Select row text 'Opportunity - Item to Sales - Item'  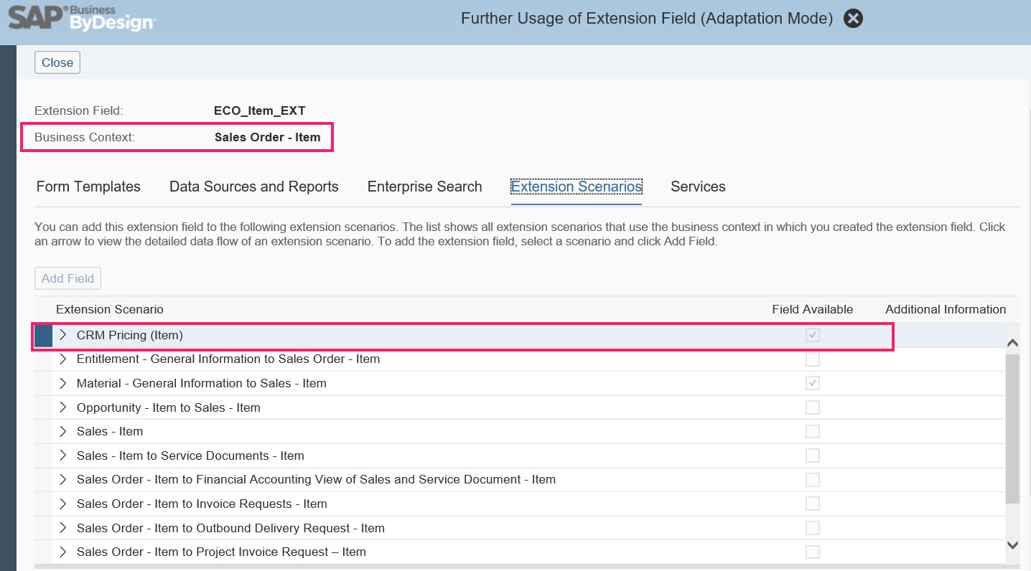(169, 407)
